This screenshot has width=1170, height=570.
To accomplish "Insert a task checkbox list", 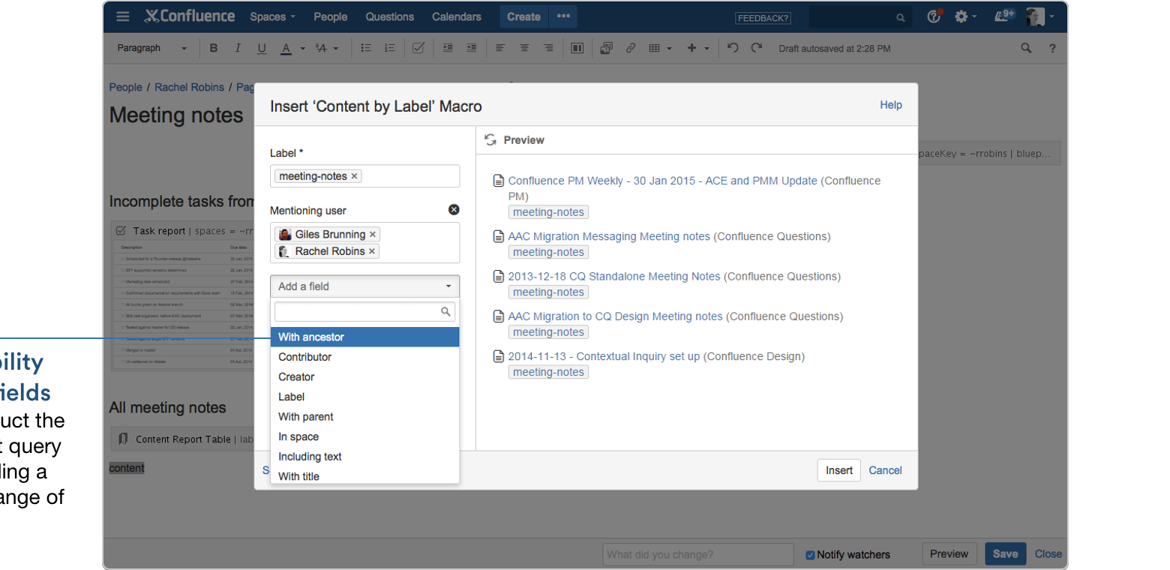I will coord(418,48).
